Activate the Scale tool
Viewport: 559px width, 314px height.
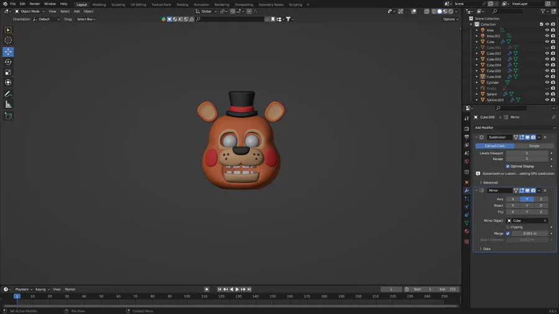(8, 72)
